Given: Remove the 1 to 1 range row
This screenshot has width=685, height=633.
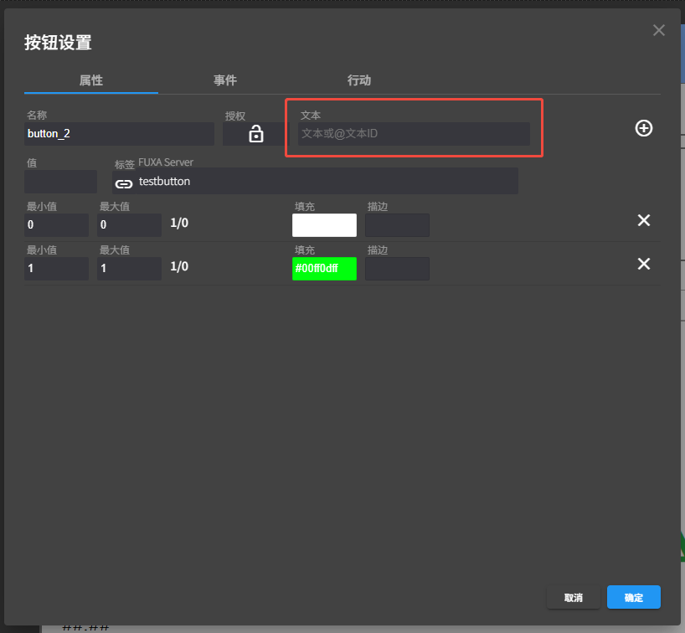Looking at the screenshot, I should pyautogui.click(x=643, y=264).
